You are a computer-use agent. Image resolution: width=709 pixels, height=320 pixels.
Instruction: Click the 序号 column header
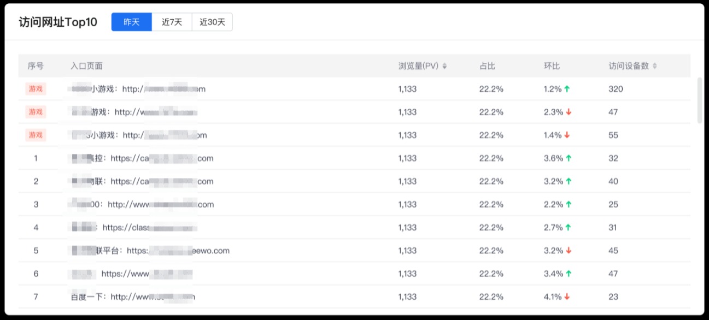tap(36, 66)
